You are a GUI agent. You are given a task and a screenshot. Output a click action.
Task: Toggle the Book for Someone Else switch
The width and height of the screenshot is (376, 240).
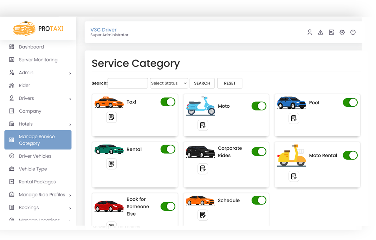(x=168, y=206)
